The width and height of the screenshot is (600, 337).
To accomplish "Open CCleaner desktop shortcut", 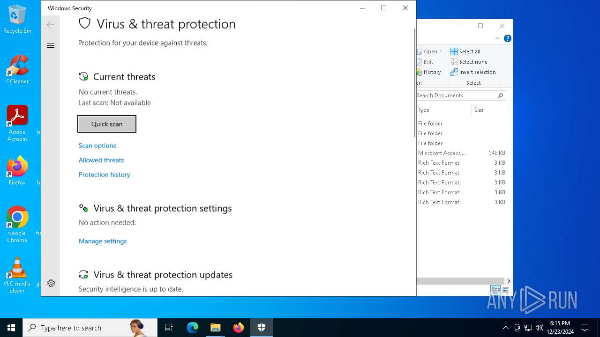I will pos(17,70).
